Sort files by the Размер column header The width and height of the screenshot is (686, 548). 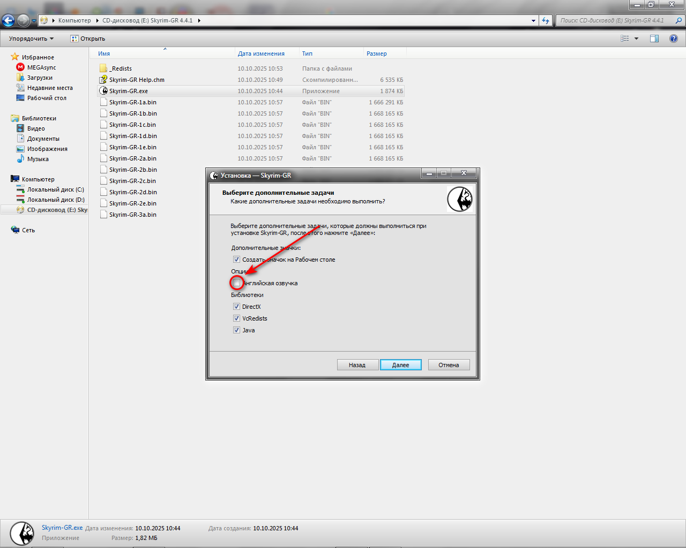coord(376,54)
